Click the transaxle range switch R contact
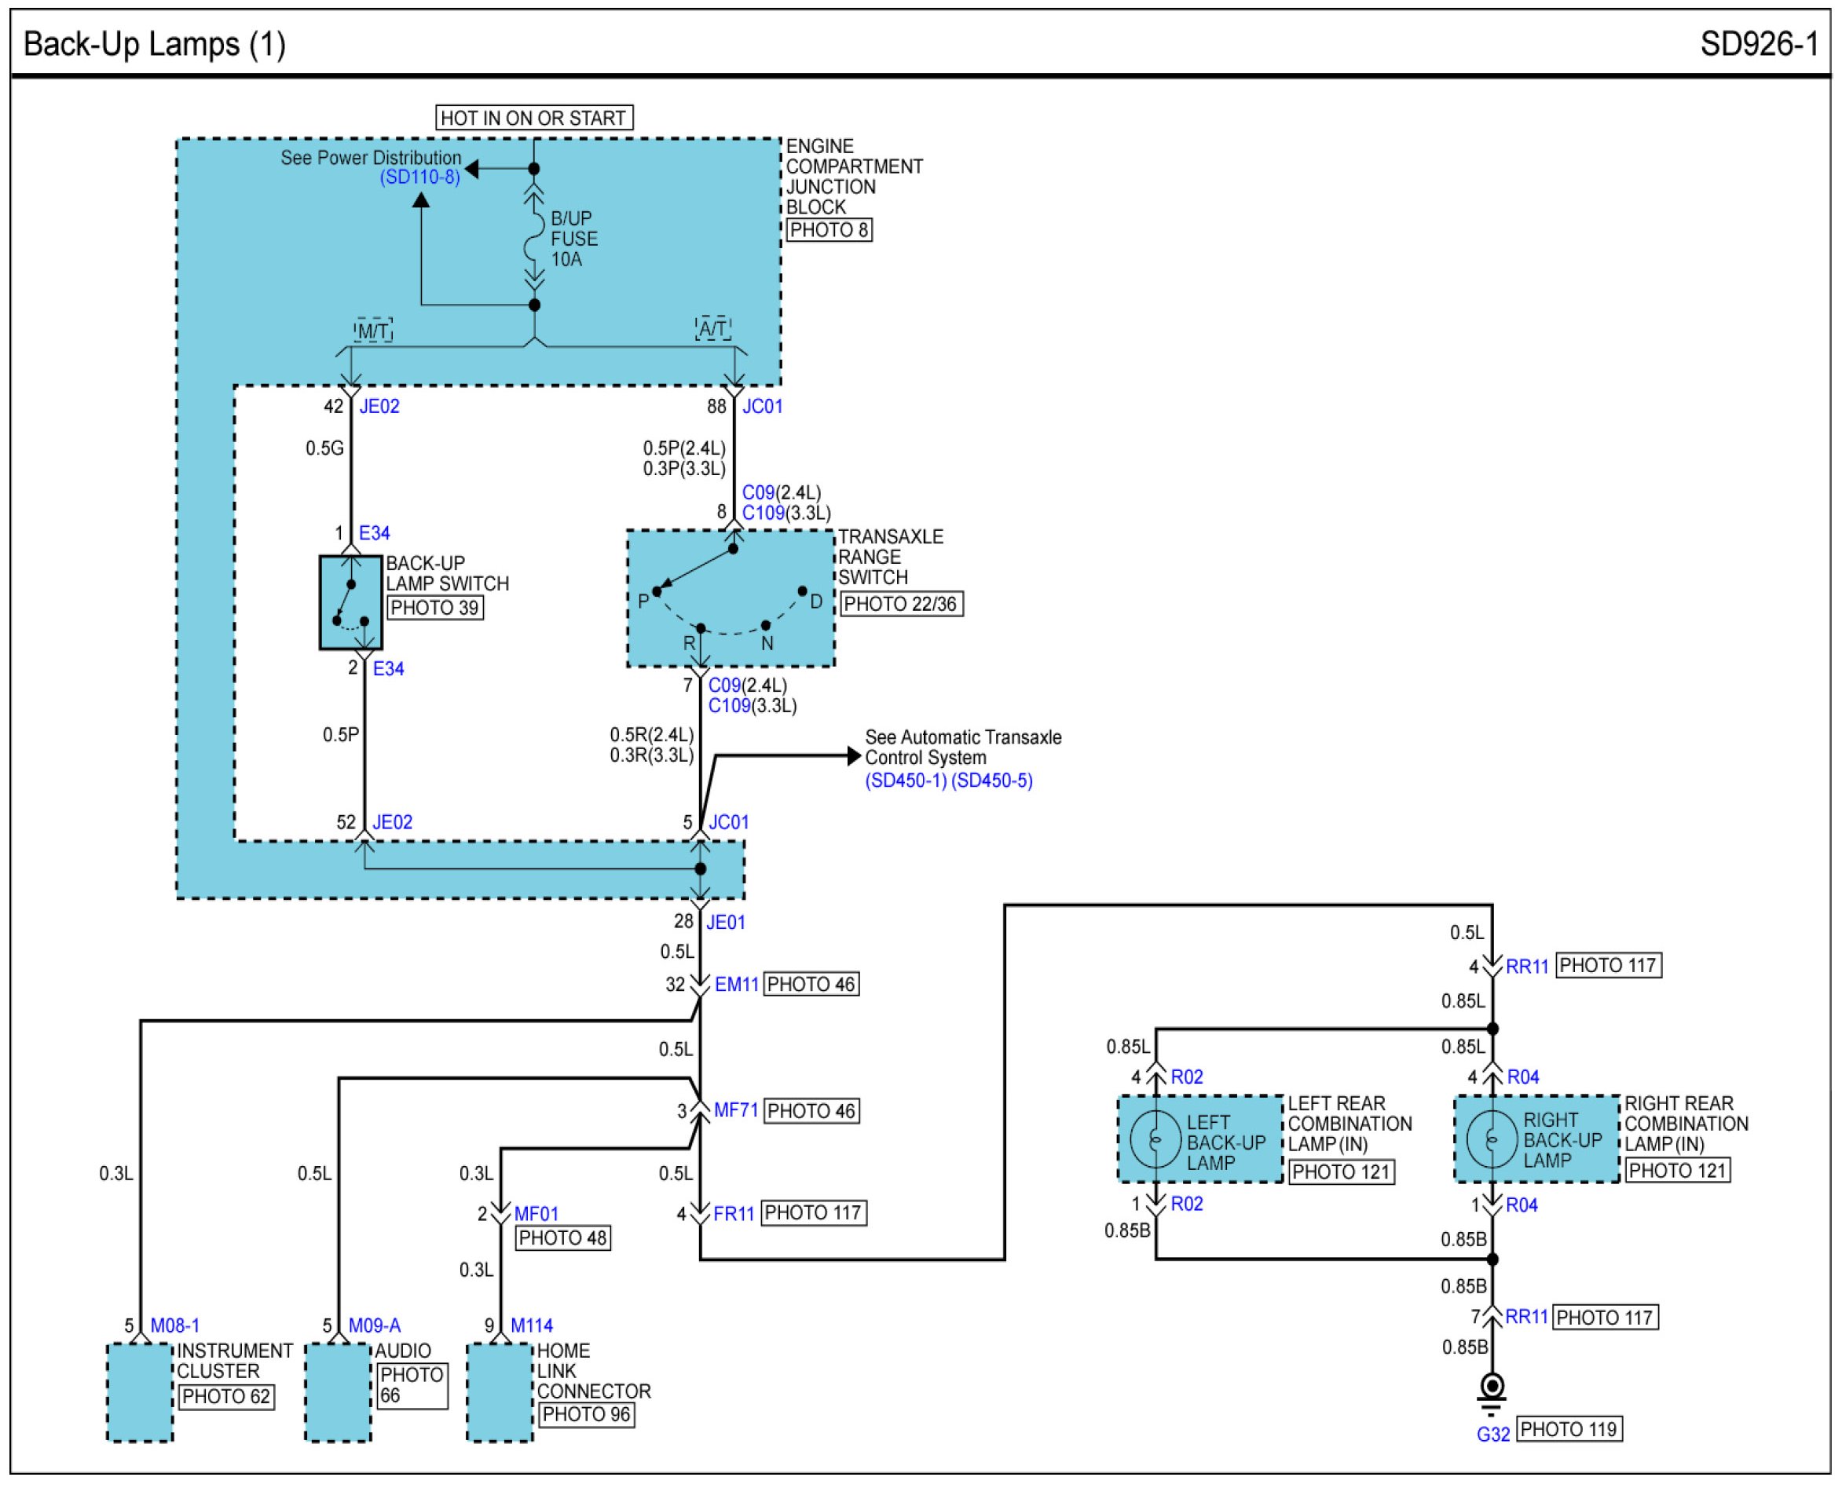Viewport: 1842px width, 1488px height. 701,629
